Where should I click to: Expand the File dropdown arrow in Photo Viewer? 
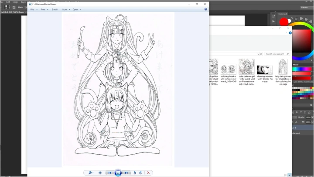tap(37, 10)
